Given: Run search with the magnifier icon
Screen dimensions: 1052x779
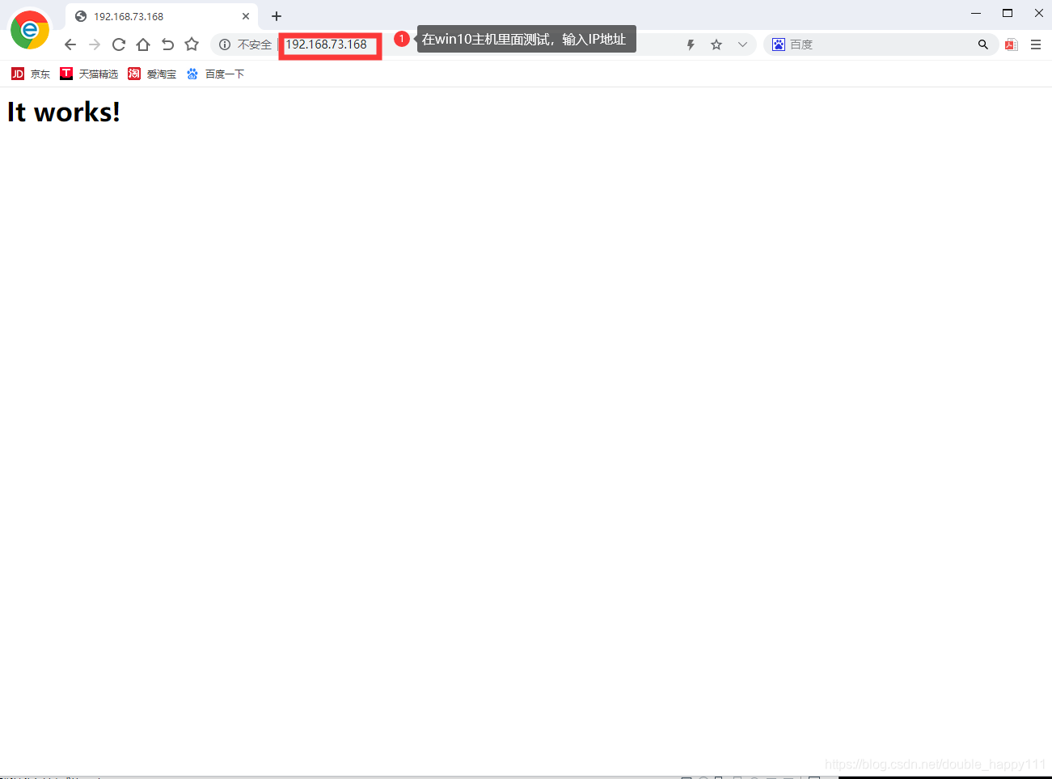Looking at the screenshot, I should 983,44.
